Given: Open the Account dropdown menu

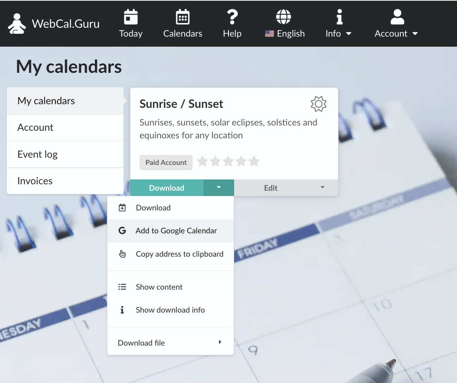Looking at the screenshot, I should (396, 23).
